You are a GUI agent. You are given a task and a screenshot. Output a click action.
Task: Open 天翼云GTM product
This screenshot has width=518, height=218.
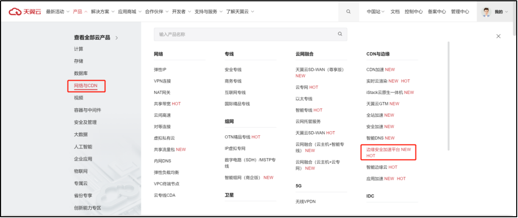click(x=377, y=104)
